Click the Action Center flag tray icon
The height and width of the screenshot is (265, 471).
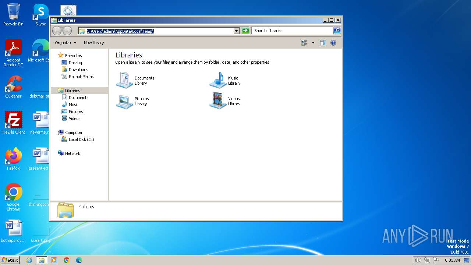click(436, 260)
